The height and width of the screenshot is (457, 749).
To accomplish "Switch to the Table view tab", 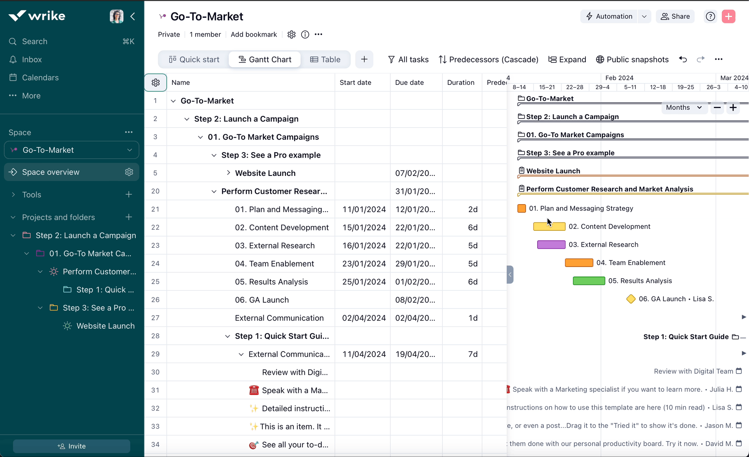I will point(326,59).
